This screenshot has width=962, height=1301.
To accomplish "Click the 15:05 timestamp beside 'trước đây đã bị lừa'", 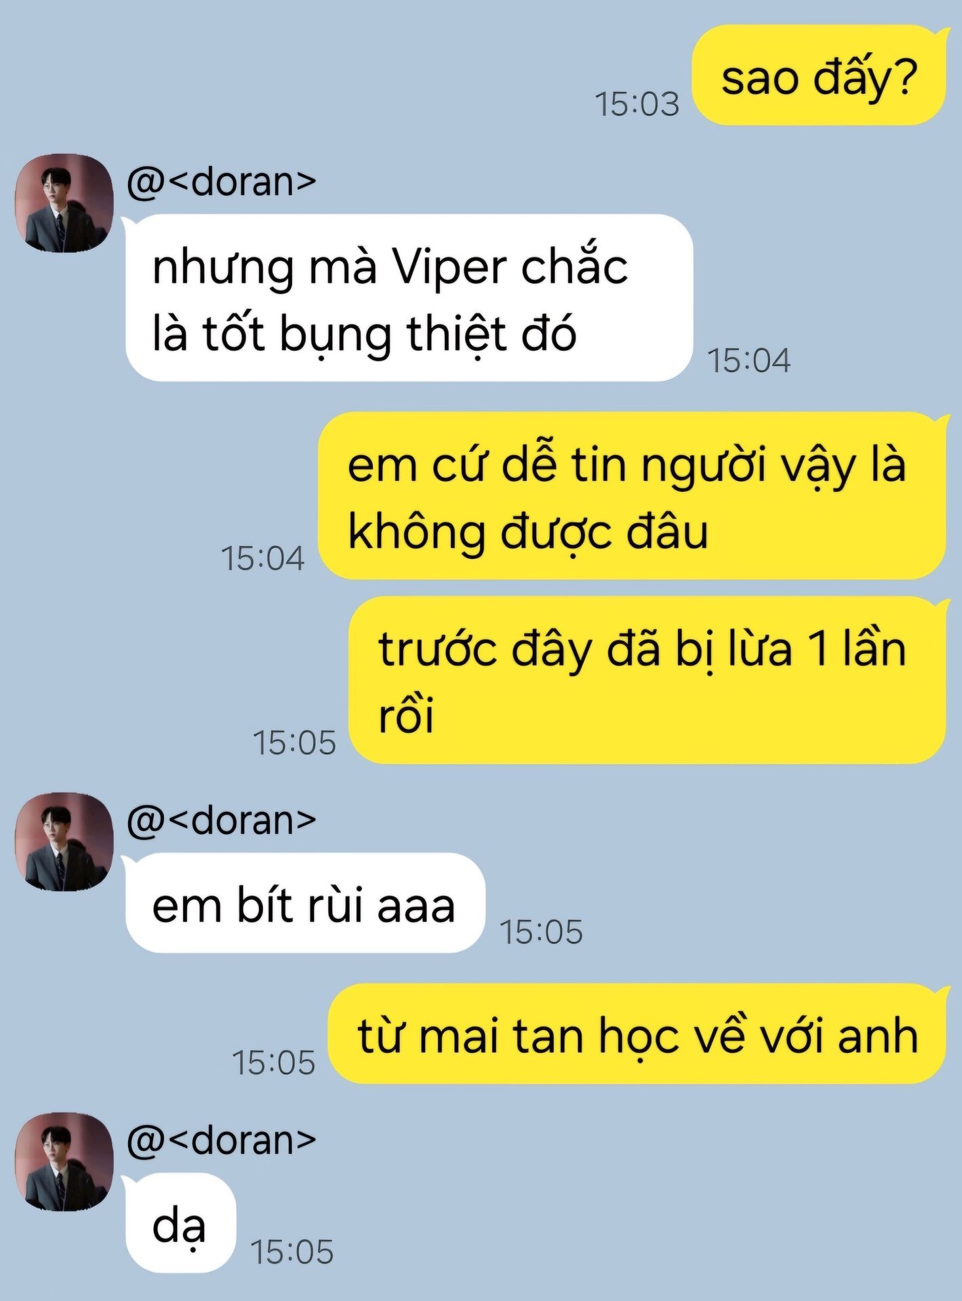I will click(x=294, y=743).
